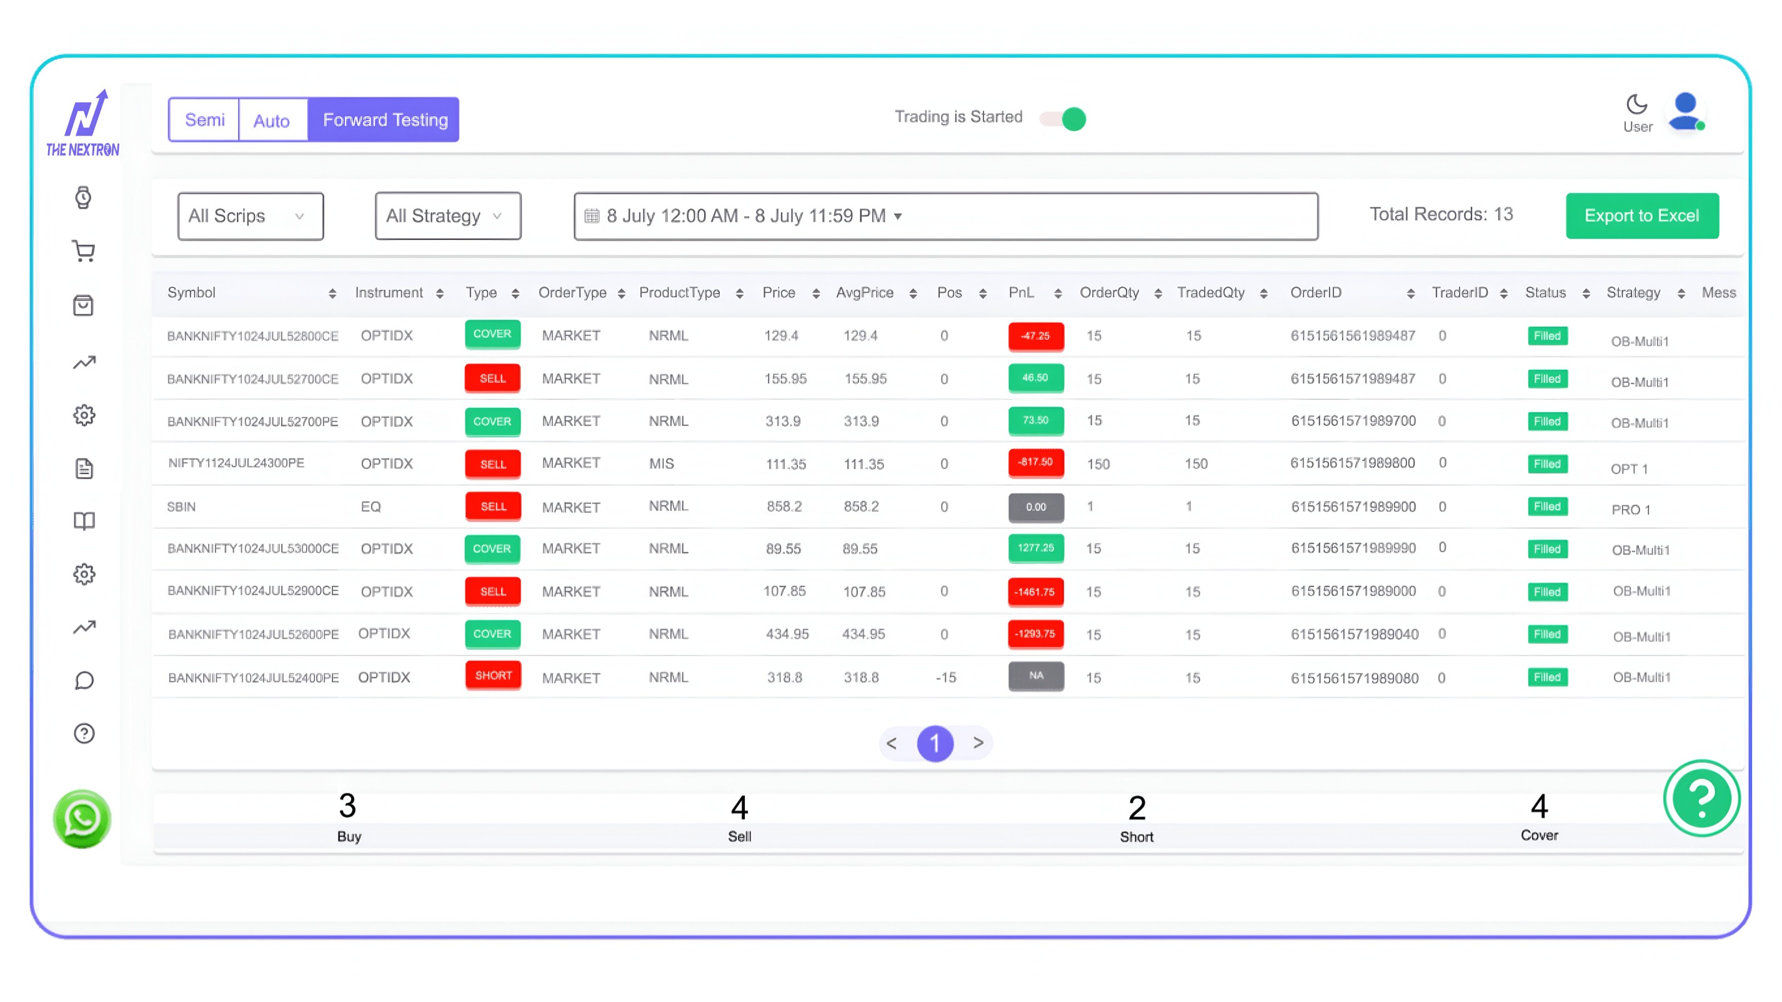
Task: Click the User profile avatar
Action: tap(1685, 112)
